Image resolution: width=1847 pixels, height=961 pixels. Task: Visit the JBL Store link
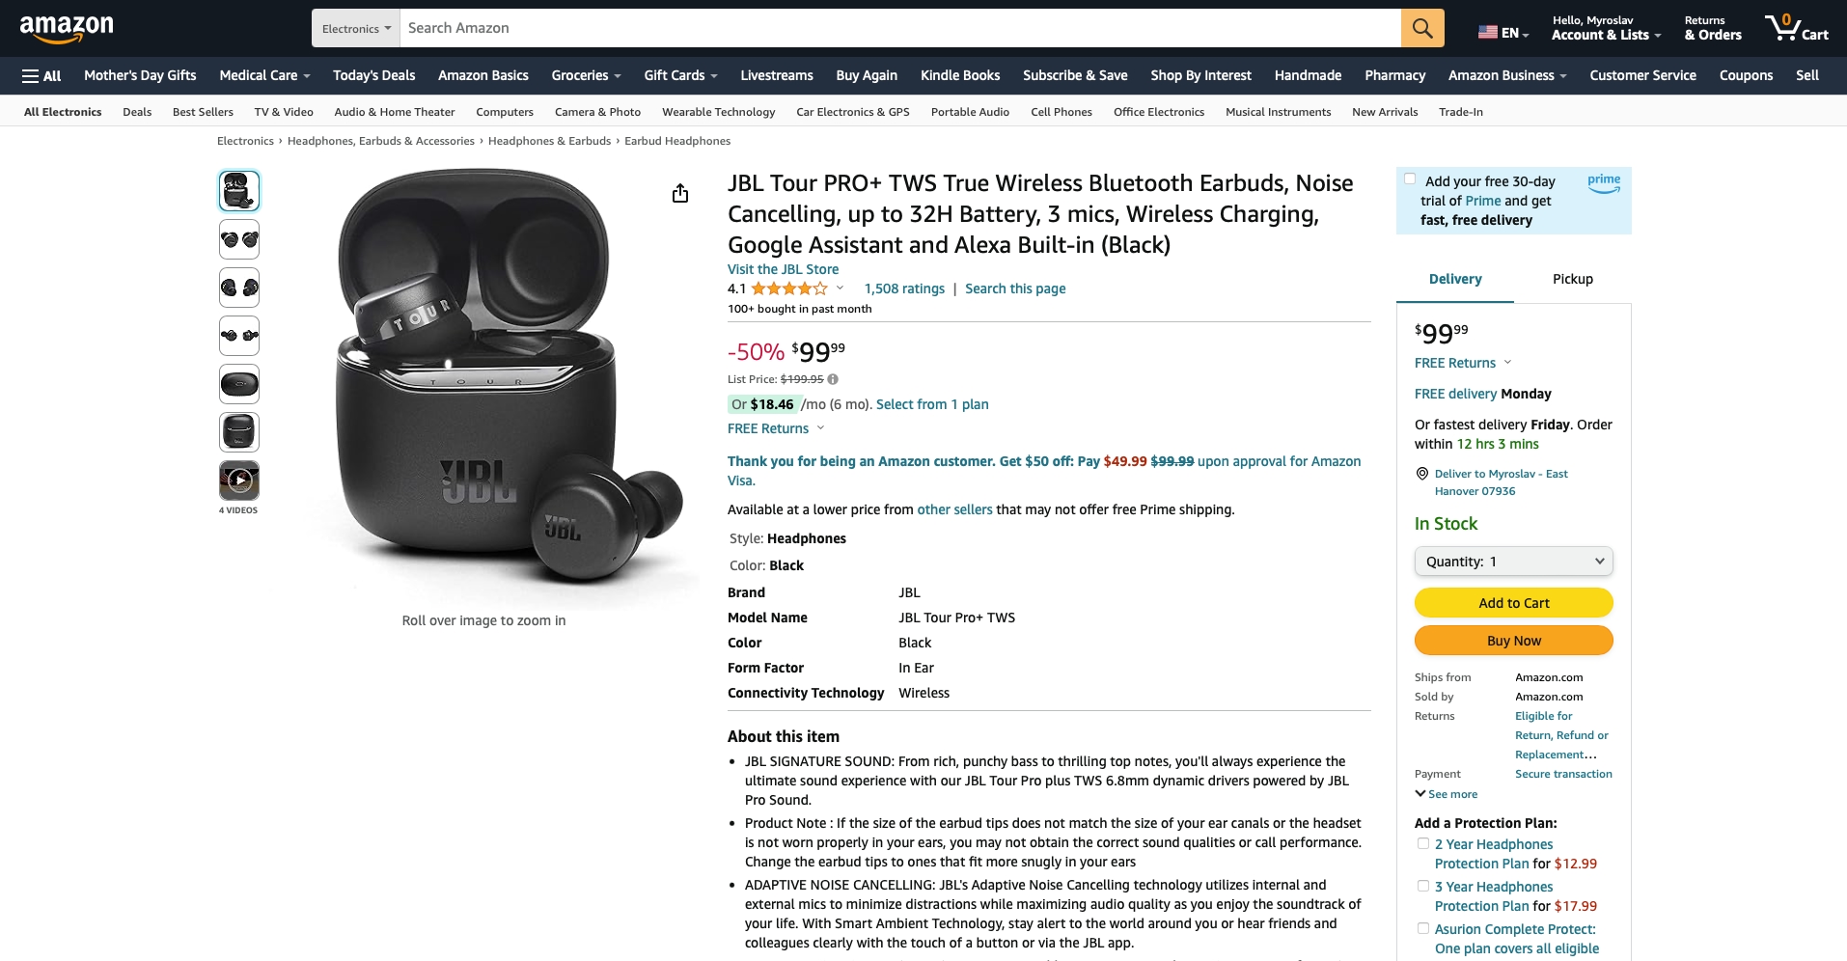(x=783, y=269)
